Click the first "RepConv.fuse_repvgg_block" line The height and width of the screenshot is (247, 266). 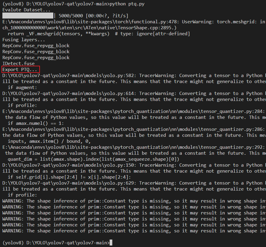(36, 46)
